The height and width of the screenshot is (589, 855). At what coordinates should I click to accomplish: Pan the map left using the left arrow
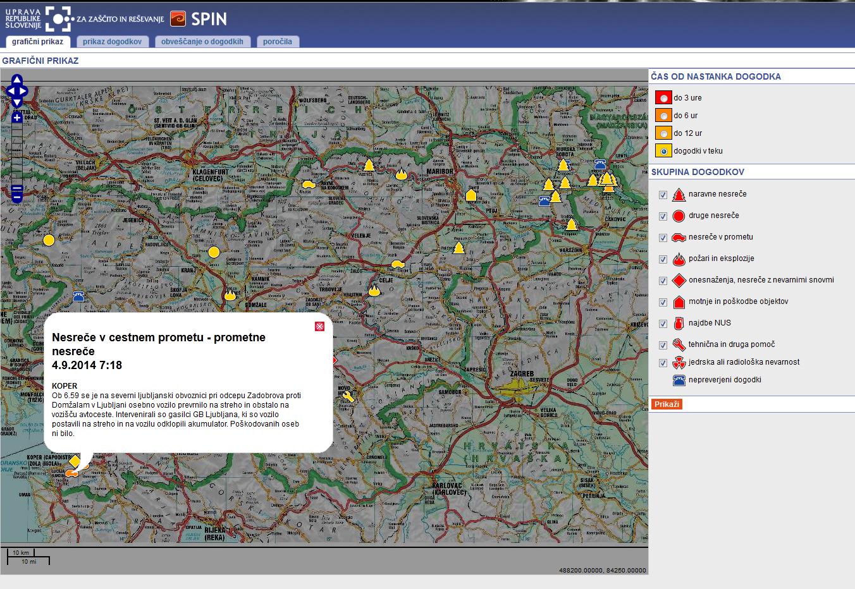pos(9,91)
